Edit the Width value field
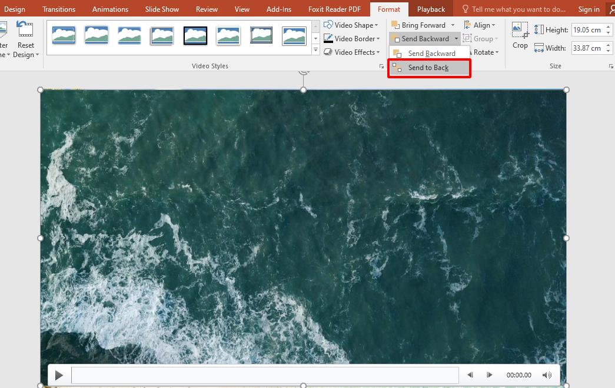The image size is (615, 388). point(589,48)
